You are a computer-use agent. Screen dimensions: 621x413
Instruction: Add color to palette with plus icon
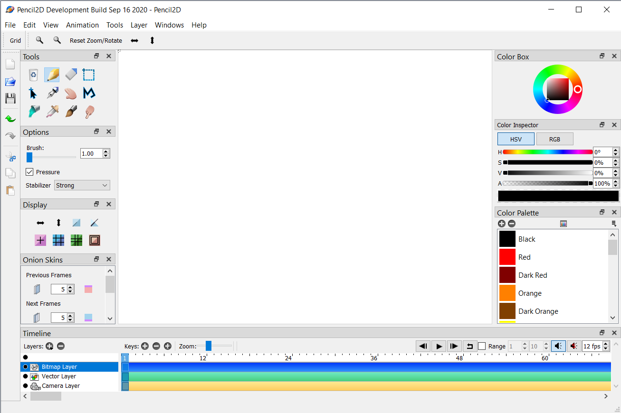[x=502, y=224]
